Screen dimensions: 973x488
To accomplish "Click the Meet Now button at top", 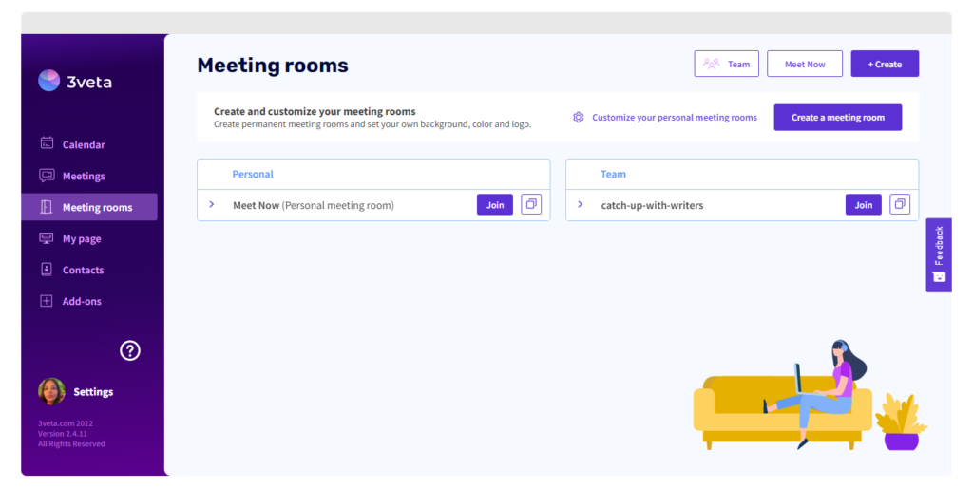I will pyautogui.click(x=805, y=64).
